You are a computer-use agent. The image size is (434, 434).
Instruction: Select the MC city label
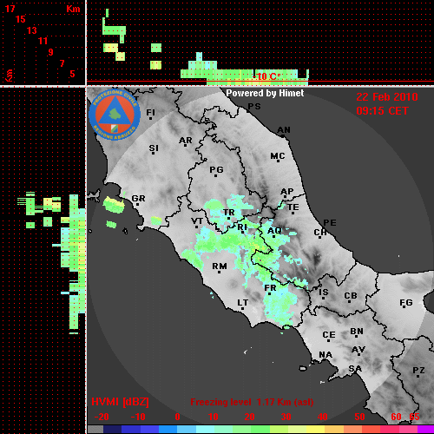278,156
